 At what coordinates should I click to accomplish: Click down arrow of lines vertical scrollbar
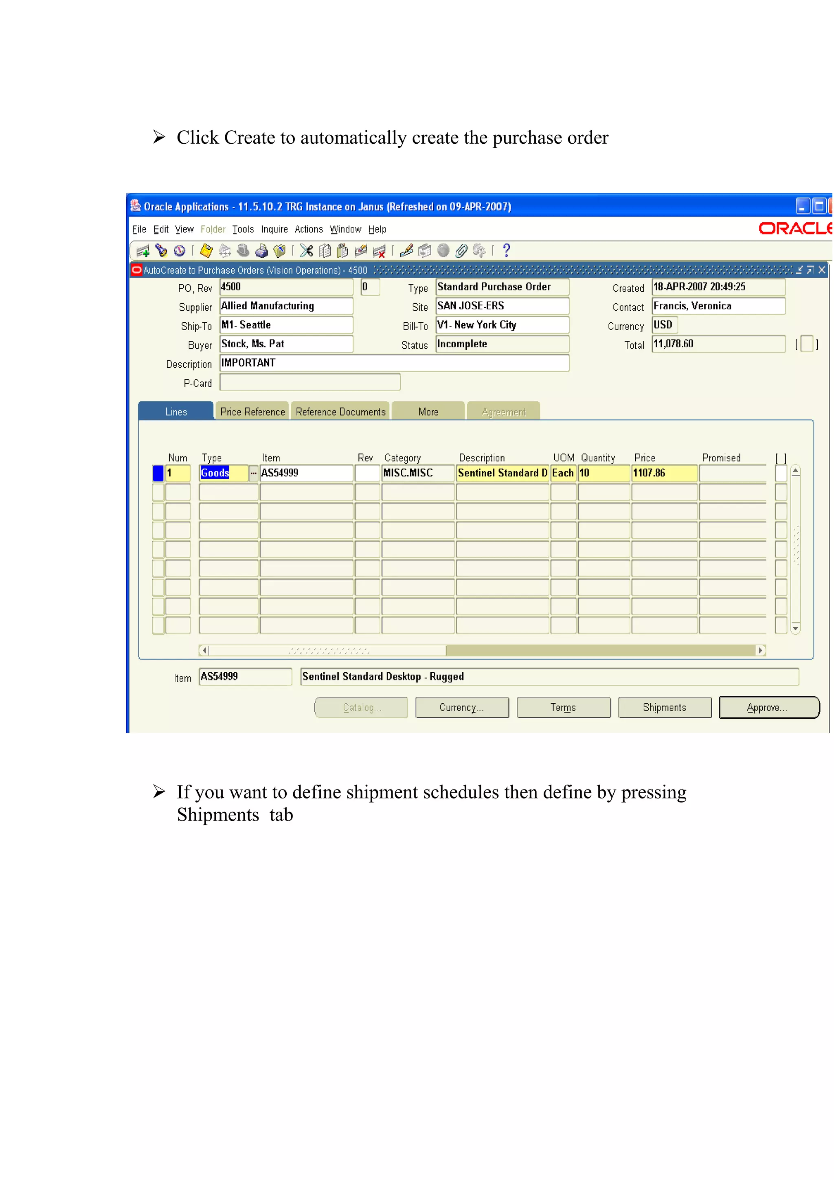coord(795,629)
